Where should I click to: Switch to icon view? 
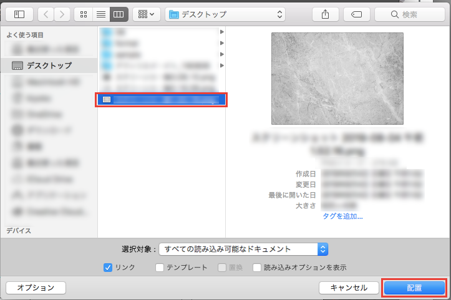[83, 14]
